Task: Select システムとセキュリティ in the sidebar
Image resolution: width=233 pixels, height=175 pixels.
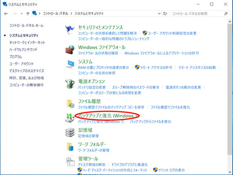Action: pyautogui.click(x=24, y=35)
